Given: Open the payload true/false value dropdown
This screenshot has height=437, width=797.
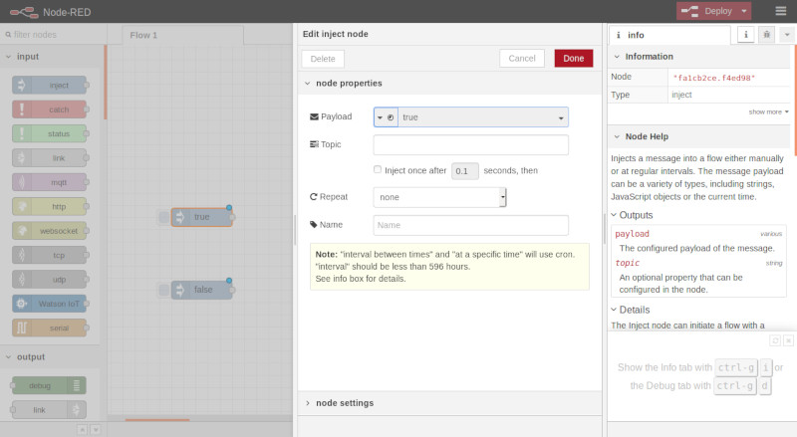Looking at the screenshot, I should point(483,117).
